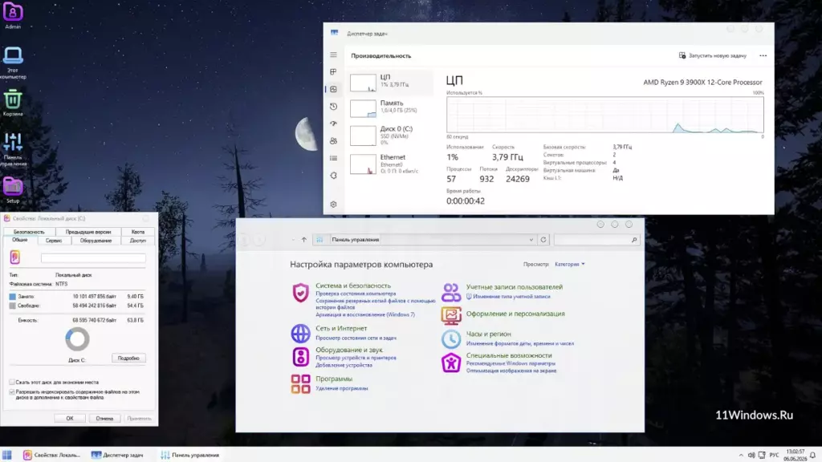The height and width of the screenshot is (462, 822).
Task: Show hidden tray icons chevron
Action: 741,456
